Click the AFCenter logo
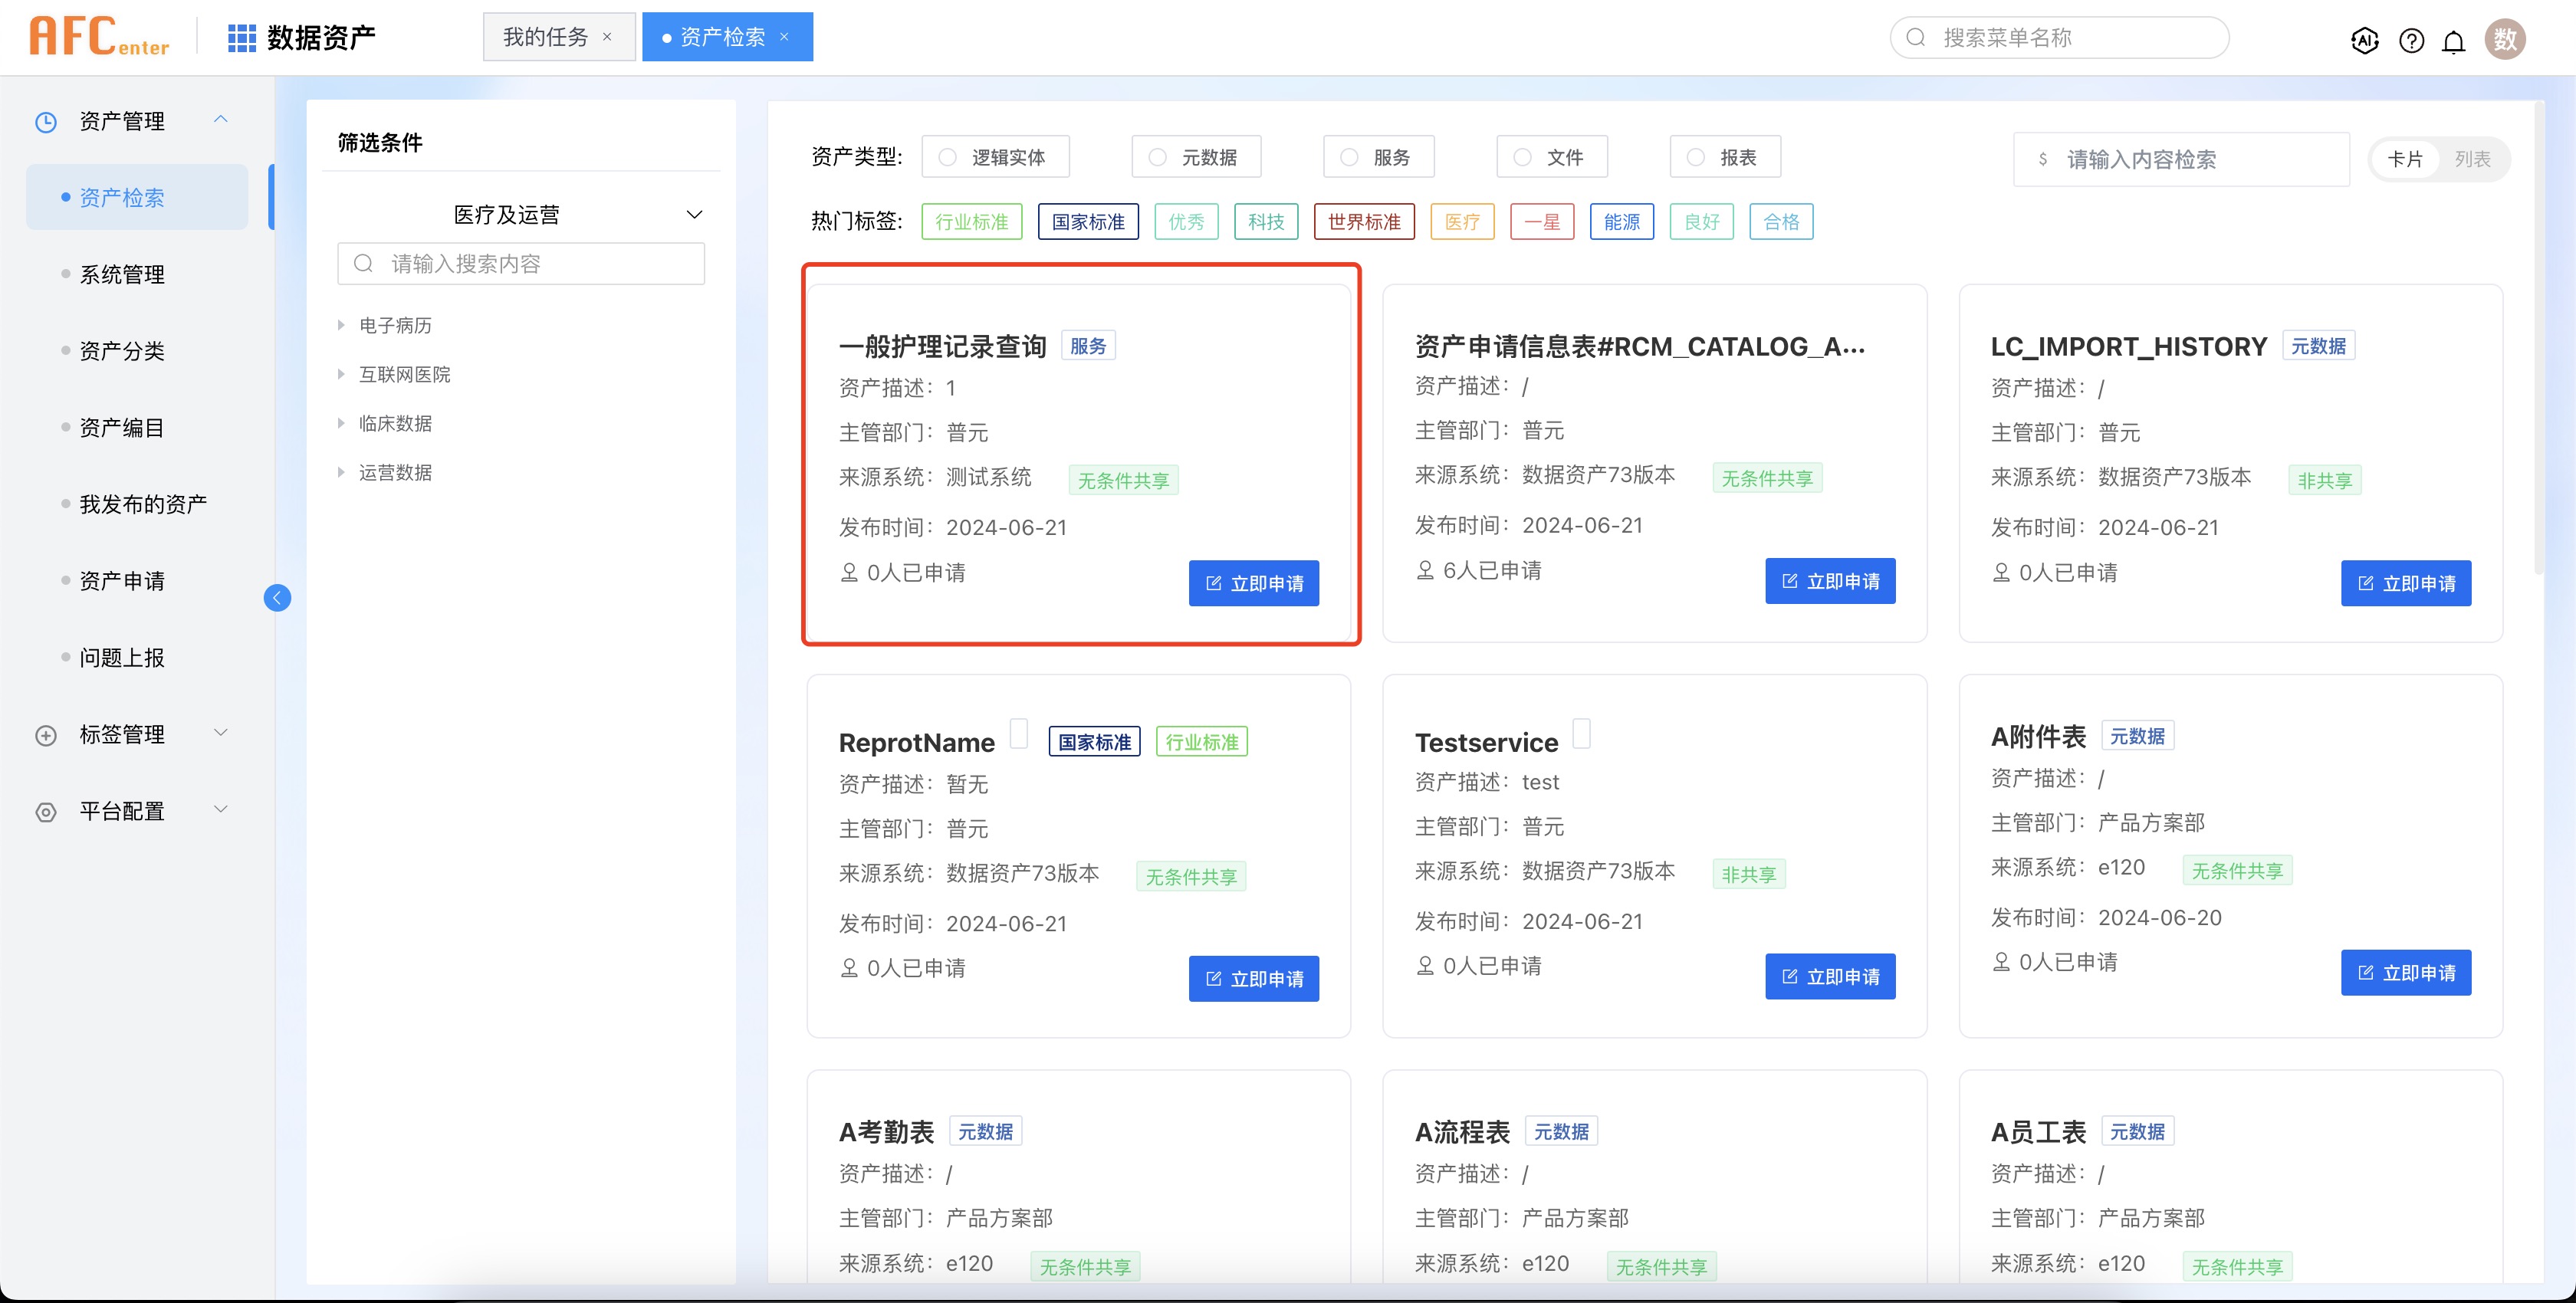 point(99,37)
